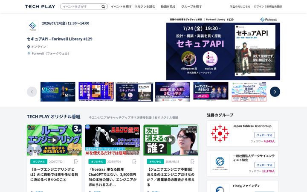Screen dimensions: 307x192
Task: Select the AI DevEx carousel thumbnail
Action: tap(58, 92)
